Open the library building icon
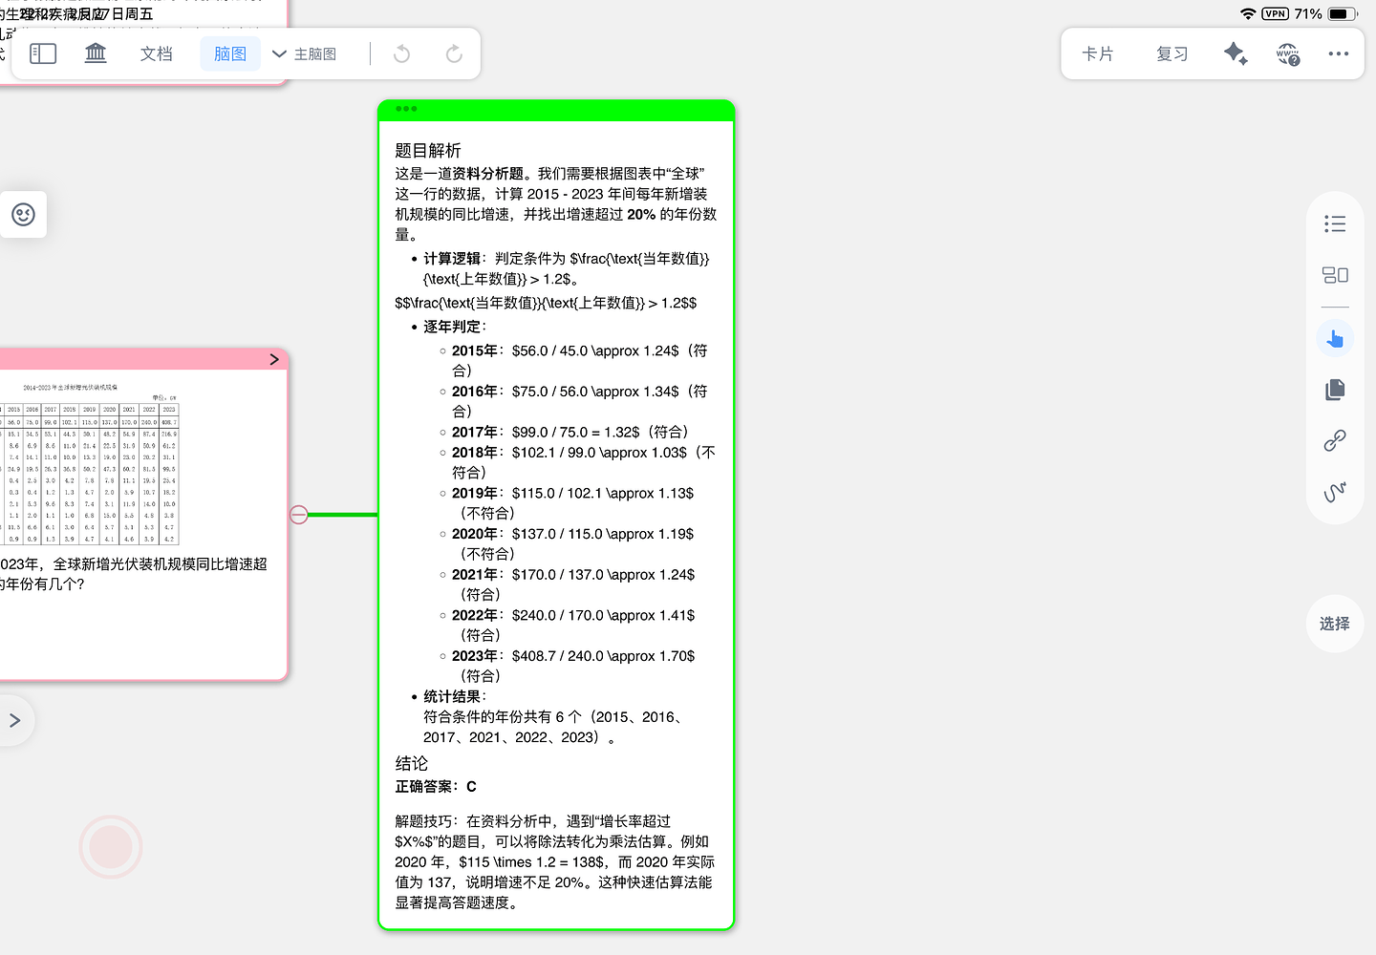1376x955 pixels. [96, 53]
